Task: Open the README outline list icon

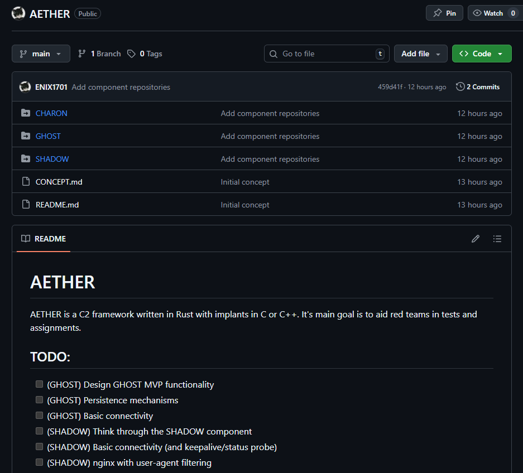Action: pos(497,239)
